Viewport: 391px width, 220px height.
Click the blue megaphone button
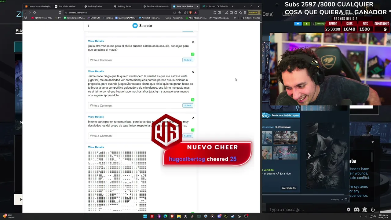click(x=298, y=24)
